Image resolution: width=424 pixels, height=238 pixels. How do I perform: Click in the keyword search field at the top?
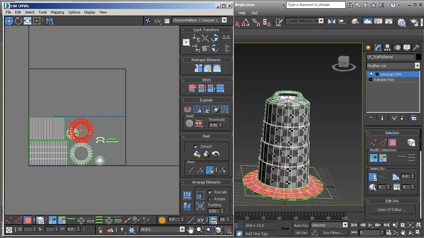click(x=315, y=5)
